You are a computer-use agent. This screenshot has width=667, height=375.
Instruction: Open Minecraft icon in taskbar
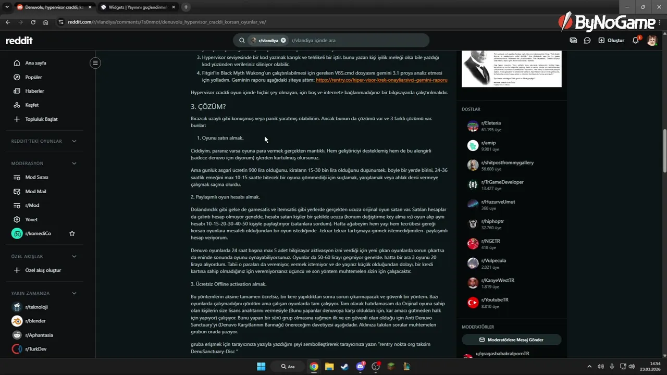click(x=391, y=366)
